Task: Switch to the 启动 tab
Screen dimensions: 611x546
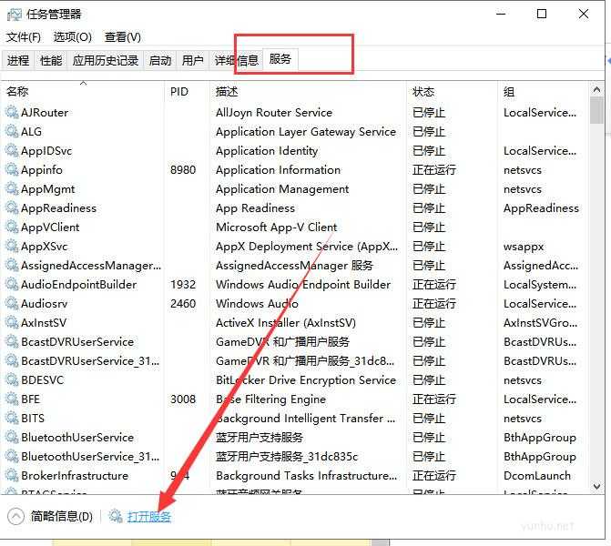Action: click(x=159, y=60)
